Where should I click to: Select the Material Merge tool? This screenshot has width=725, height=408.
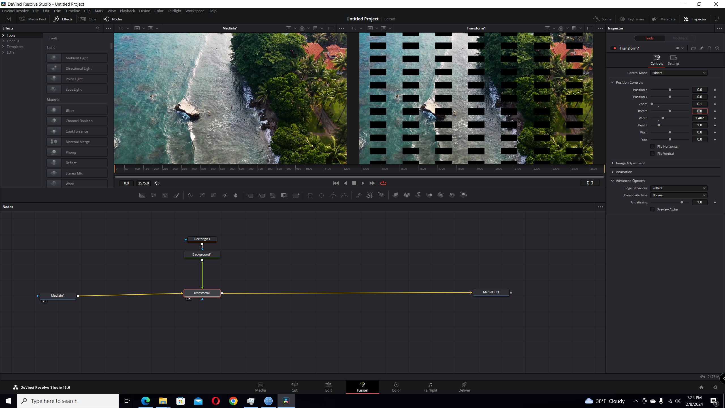coord(77,142)
